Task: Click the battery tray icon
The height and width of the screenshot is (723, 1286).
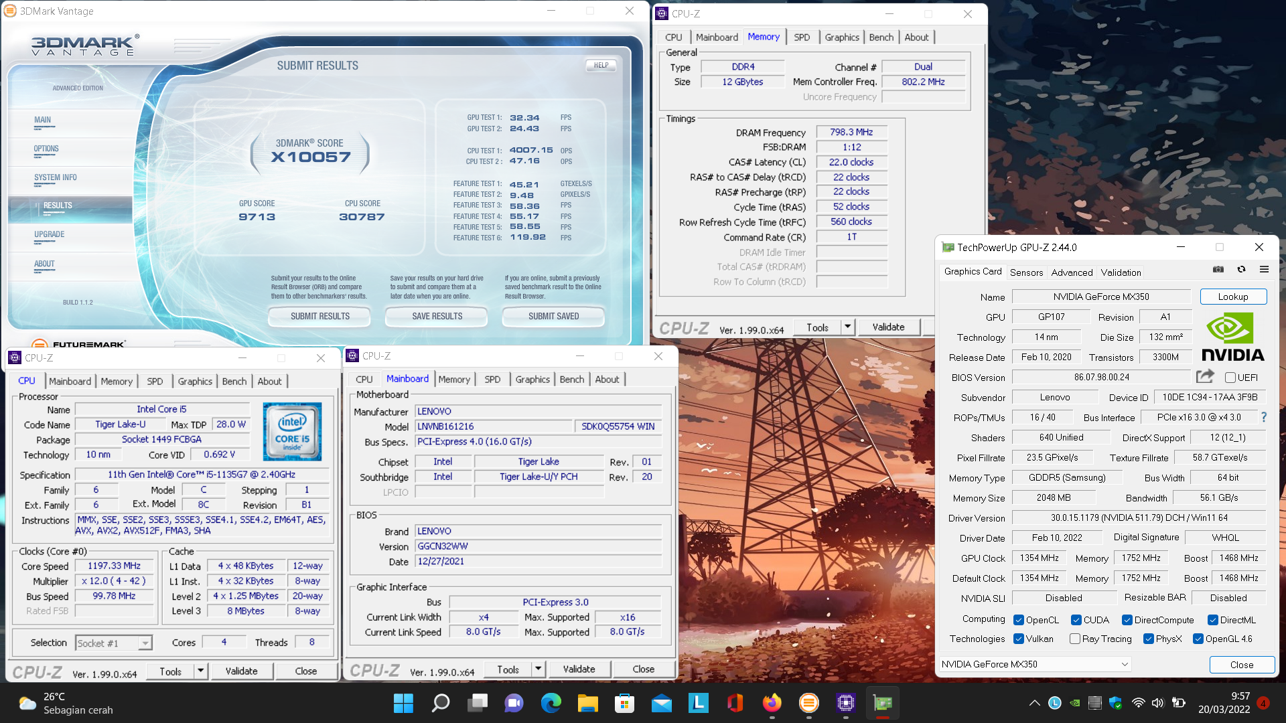Action: pos(1179,703)
